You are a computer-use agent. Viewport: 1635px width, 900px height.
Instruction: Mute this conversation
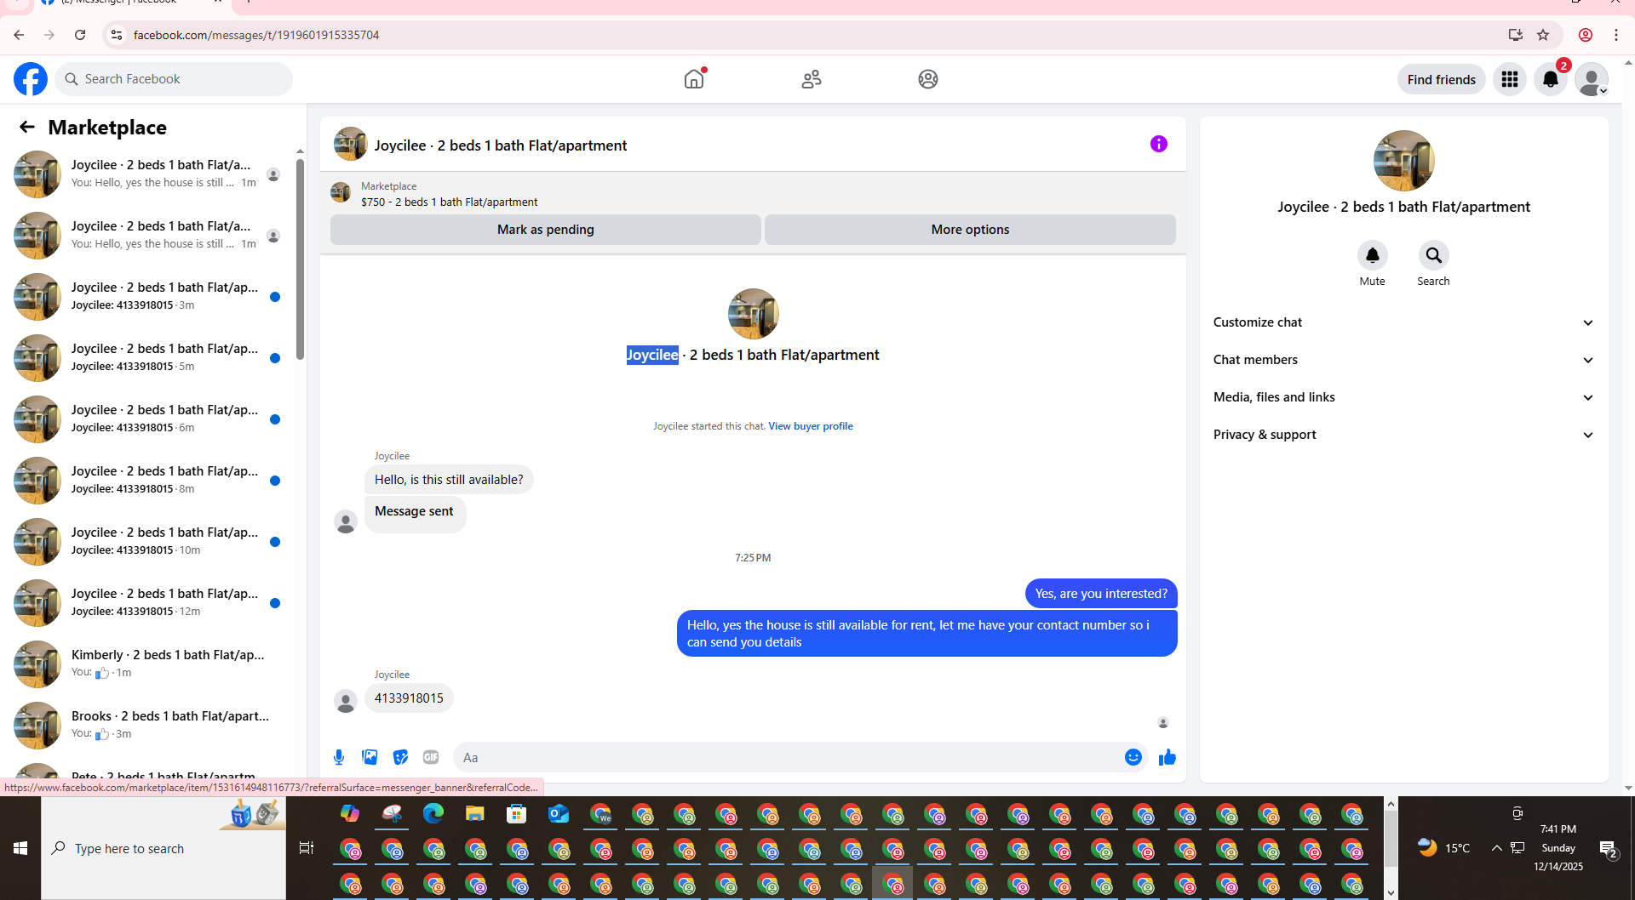tap(1372, 255)
